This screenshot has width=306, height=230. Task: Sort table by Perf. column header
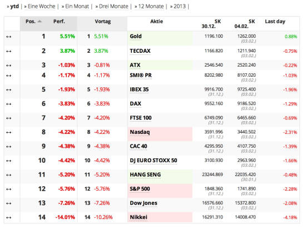pyautogui.click(x=59, y=22)
